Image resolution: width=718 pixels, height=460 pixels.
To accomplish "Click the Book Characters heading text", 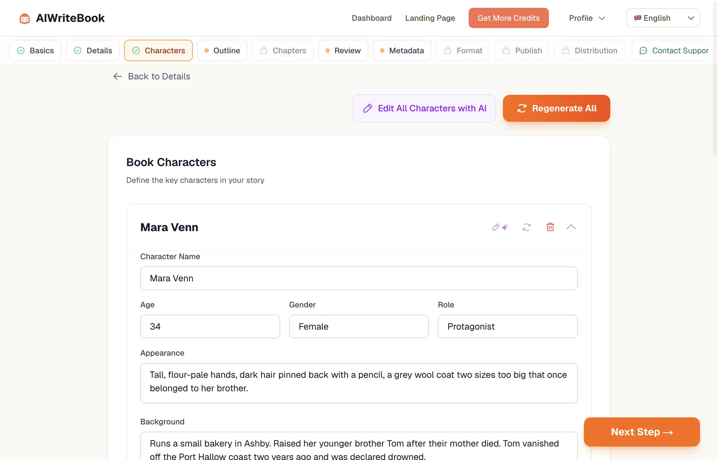I will pos(171,162).
